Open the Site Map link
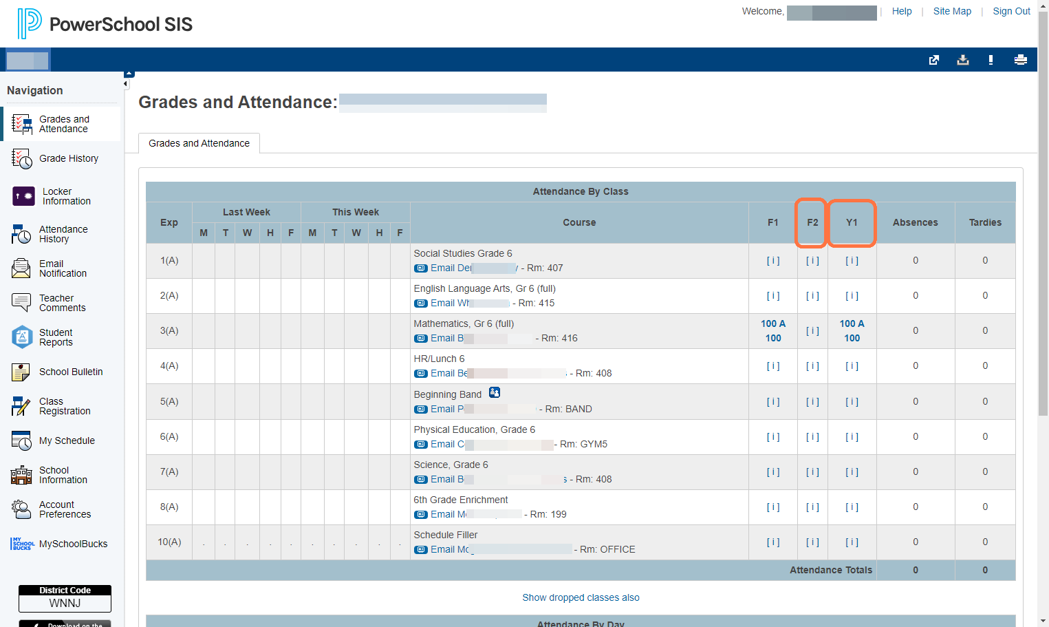Image resolution: width=1049 pixels, height=627 pixels. pyautogui.click(x=952, y=11)
